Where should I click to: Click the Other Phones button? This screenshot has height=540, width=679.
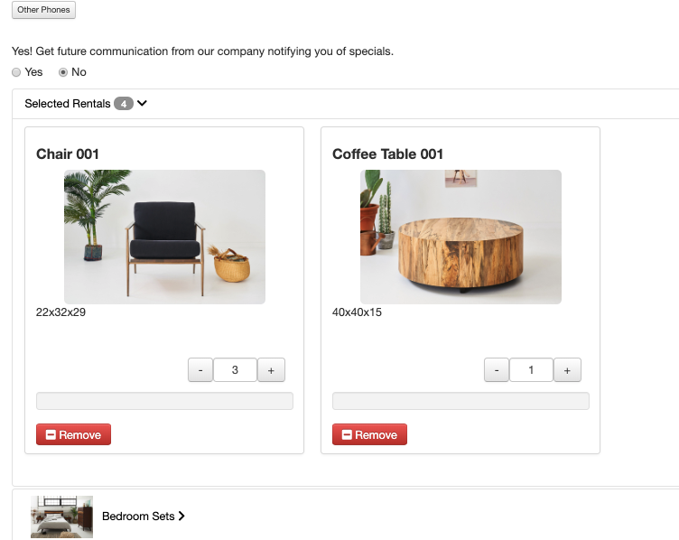pos(43,10)
